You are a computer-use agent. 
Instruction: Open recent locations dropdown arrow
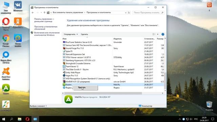[41, 13]
